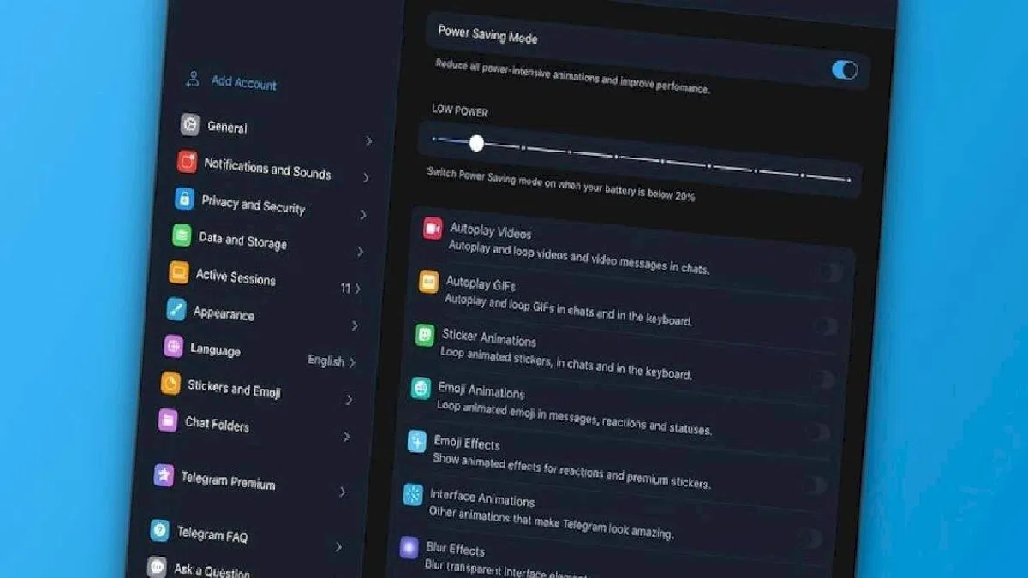Click the Add Account link

click(x=243, y=83)
